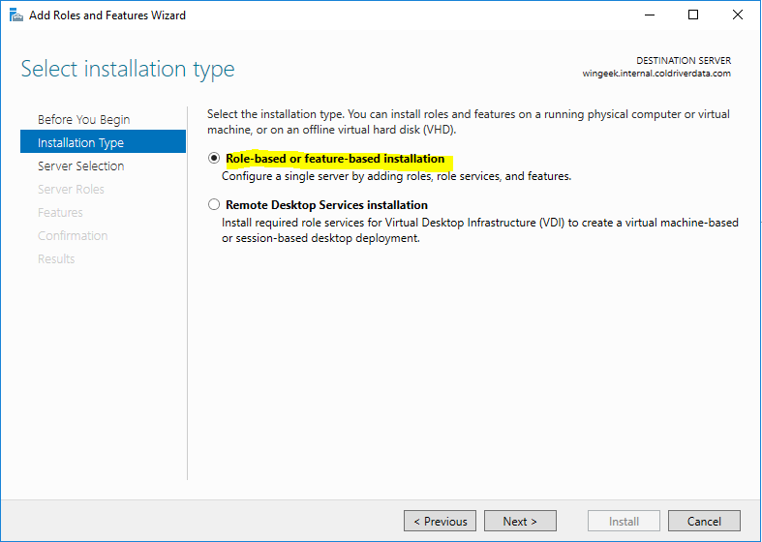Click the Previous button
The width and height of the screenshot is (762, 542).
coord(440,522)
